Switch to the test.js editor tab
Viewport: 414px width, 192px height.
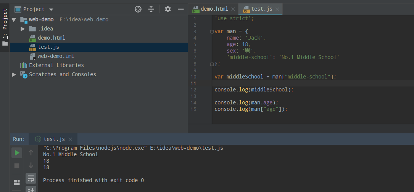click(262, 9)
